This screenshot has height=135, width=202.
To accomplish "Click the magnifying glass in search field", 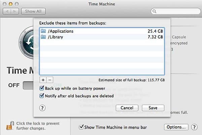I will (x=154, y=11).
